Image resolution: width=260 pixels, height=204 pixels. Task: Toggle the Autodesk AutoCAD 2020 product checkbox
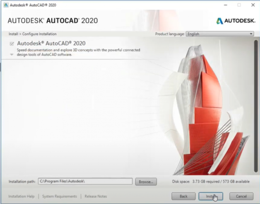coord(12,44)
